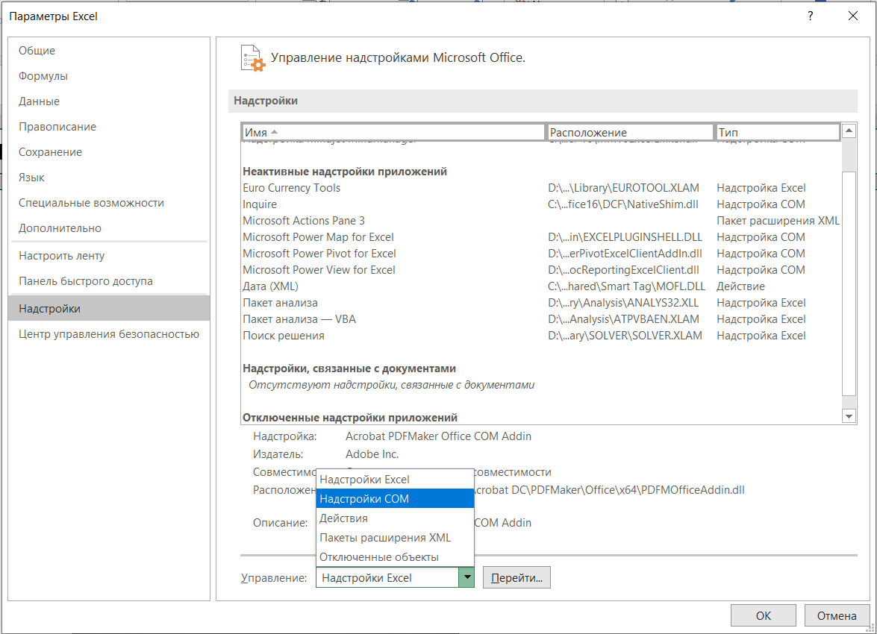Click the Перейти... button
Viewport: 877px width, 634px height.
(x=516, y=577)
